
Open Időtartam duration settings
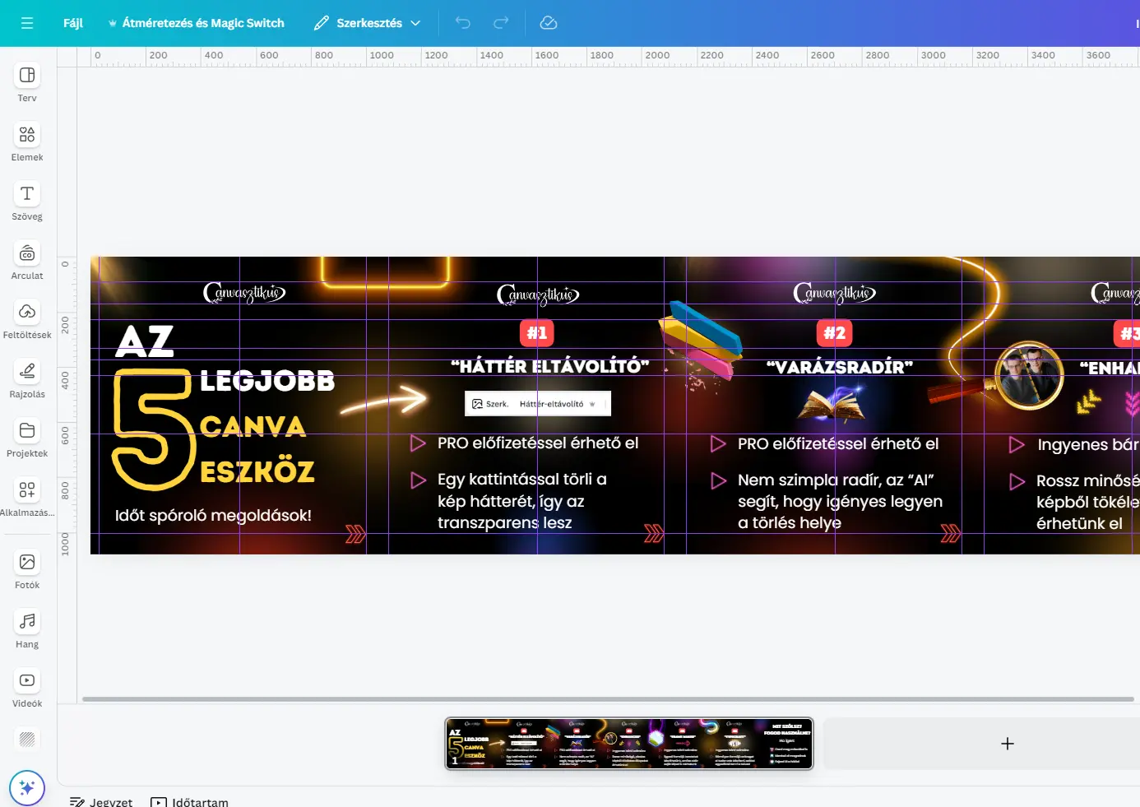click(x=190, y=802)
